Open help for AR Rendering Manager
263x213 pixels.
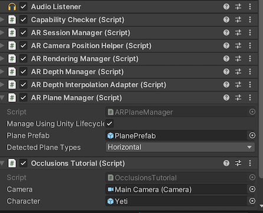pyautogui.click(x=226, y=58)
